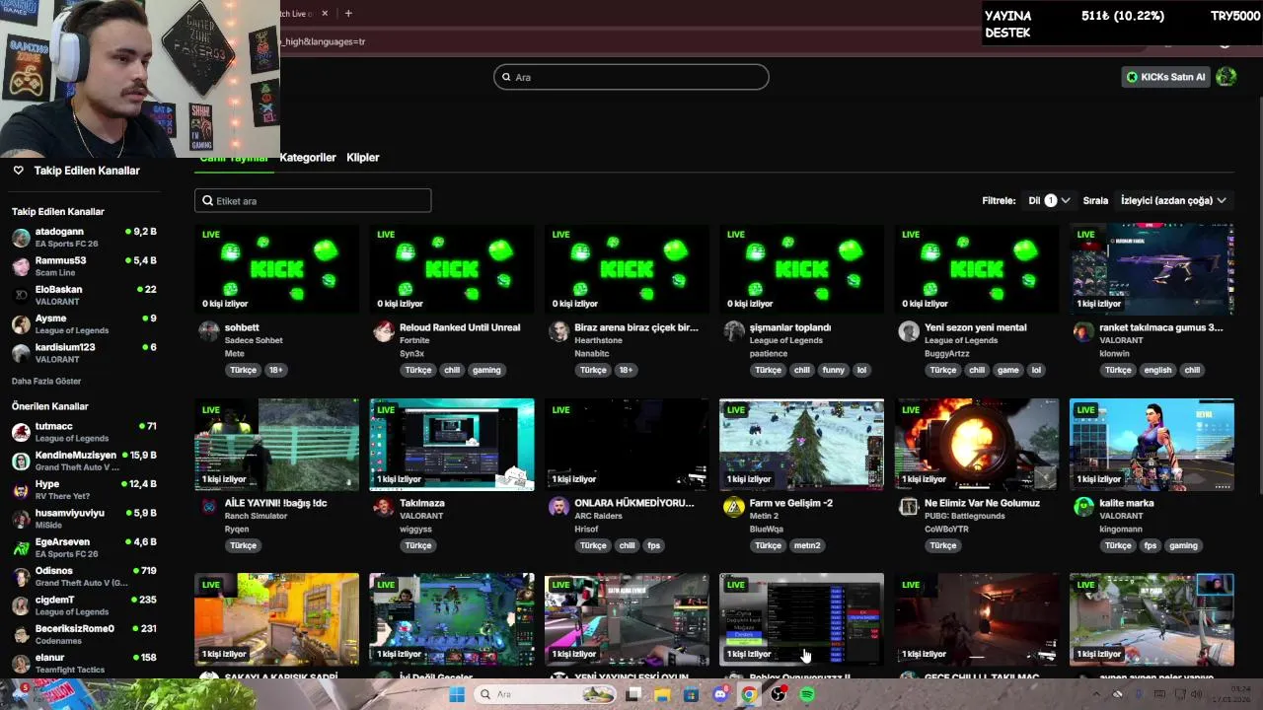The width and height of the screenshot is (1263, 710).
Task: Open Microsoft Store from the taskbar
Action: 692,694
